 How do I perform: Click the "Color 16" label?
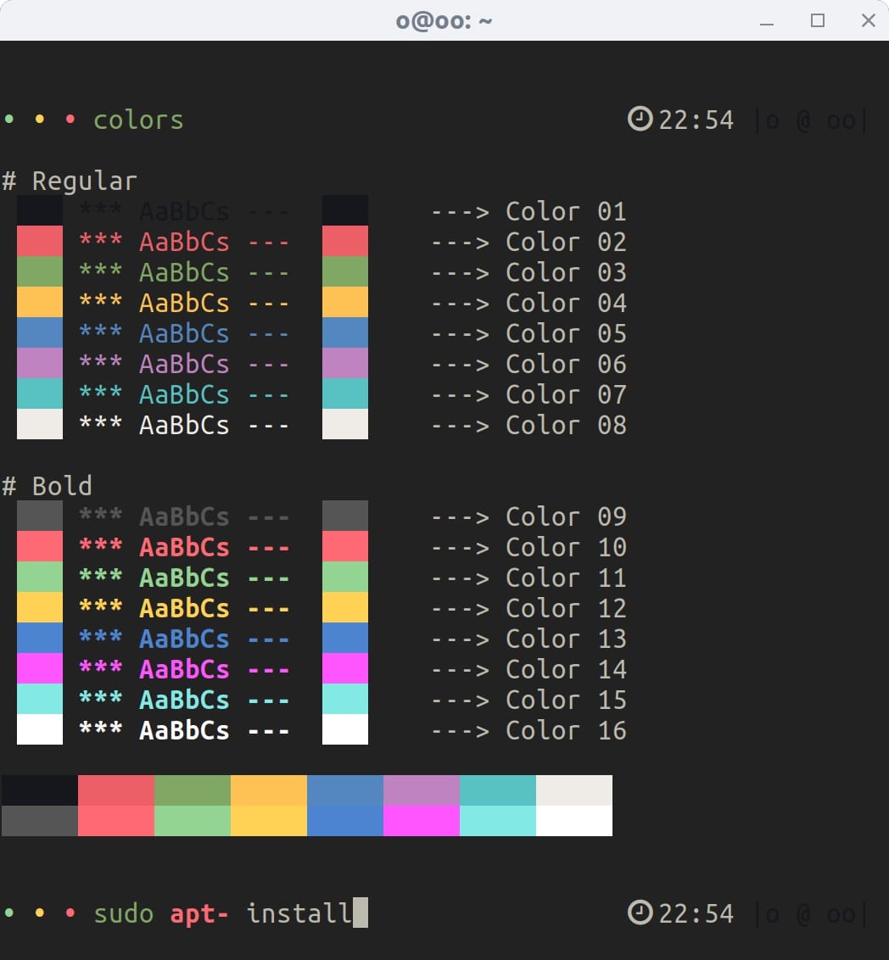click(x=566, y=730)
